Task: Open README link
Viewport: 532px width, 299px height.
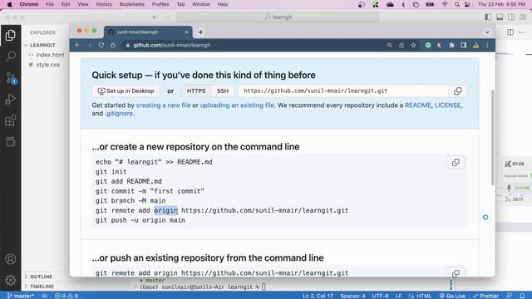Action: (x=417, y=105)
